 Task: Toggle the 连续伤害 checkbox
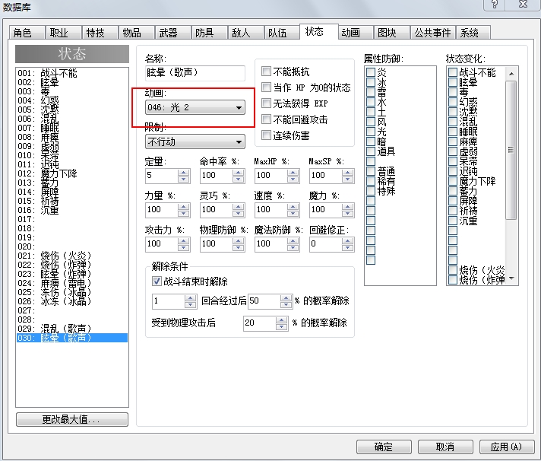point(266,135)
